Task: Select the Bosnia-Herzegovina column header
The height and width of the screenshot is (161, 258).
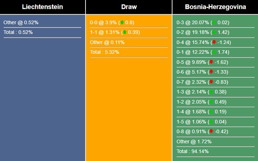Action: (x=215, y=7)
